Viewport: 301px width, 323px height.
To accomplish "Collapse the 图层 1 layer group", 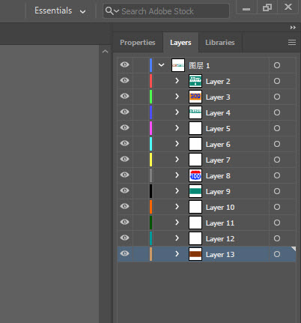I will tap(161, 65).
